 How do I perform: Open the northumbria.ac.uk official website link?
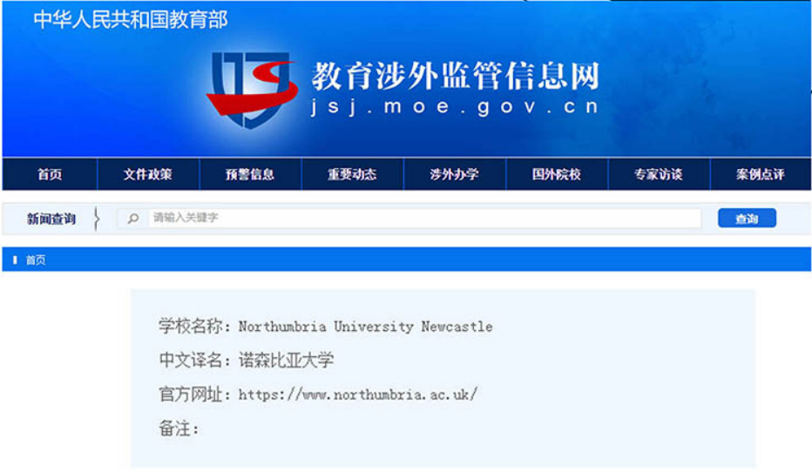click(358, 394)
